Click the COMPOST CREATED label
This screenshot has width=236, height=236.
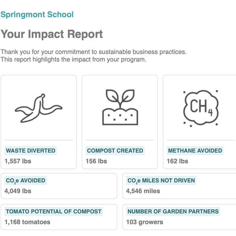(x=115, y=151)
